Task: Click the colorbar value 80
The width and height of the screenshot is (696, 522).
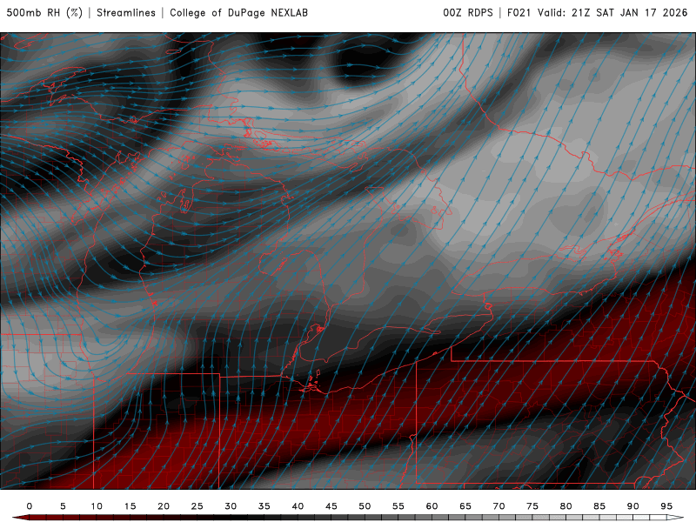Action: (x=566, y=506)
